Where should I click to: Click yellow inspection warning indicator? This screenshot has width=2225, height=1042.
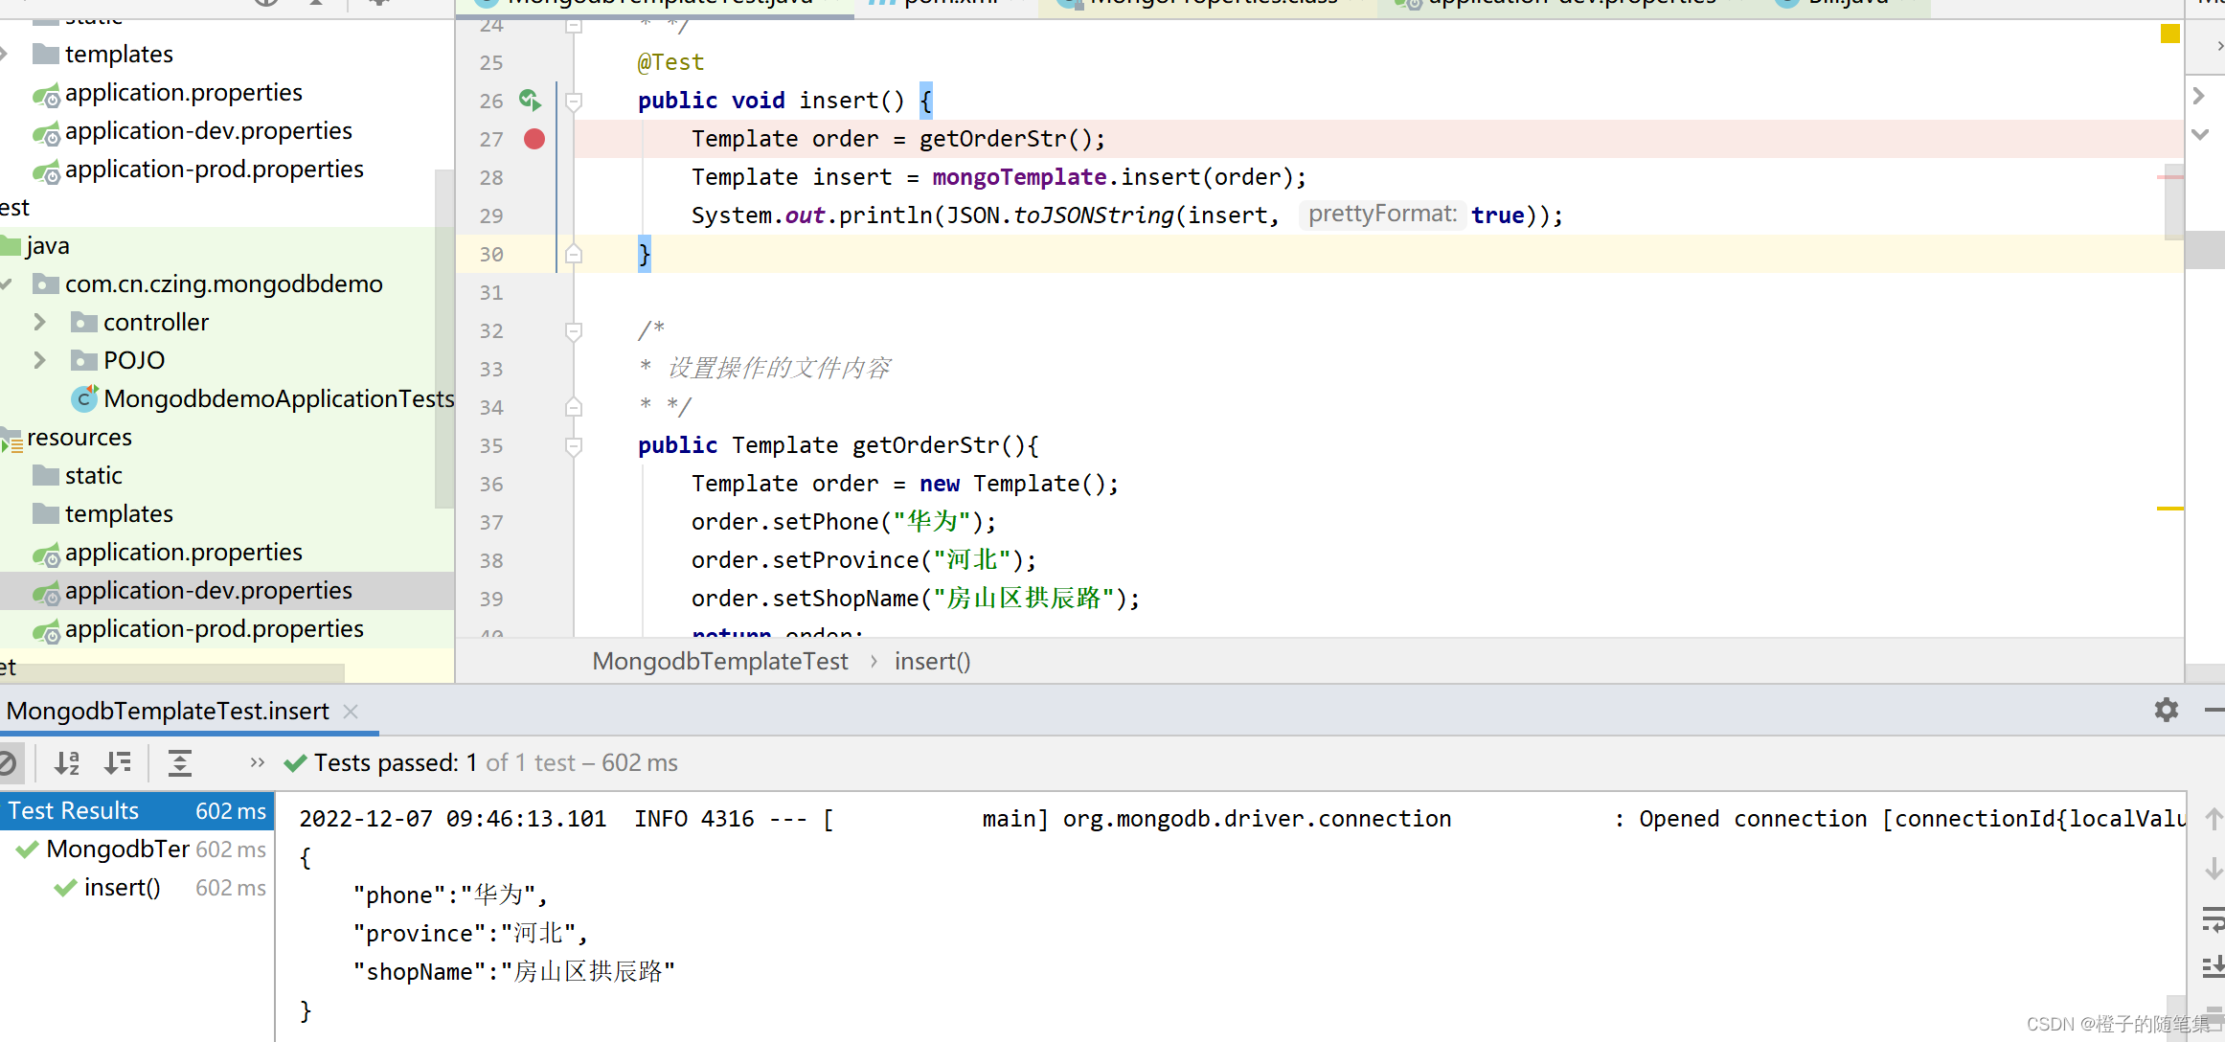click(x=2169, y=34)
